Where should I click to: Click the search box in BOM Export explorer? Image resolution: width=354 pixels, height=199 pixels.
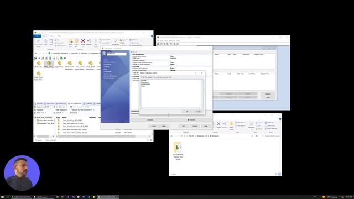pos(271,136)
